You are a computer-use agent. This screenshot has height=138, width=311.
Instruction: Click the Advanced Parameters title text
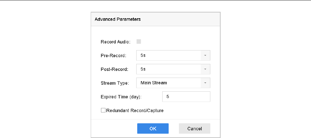[118, 19]
